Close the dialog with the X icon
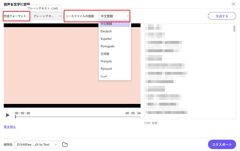Screen dimensions: 240x151 (233, 4)
